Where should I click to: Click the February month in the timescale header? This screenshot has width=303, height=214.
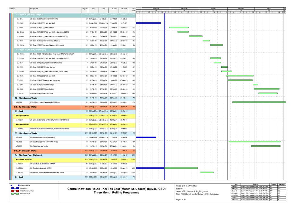coord(241,8)
